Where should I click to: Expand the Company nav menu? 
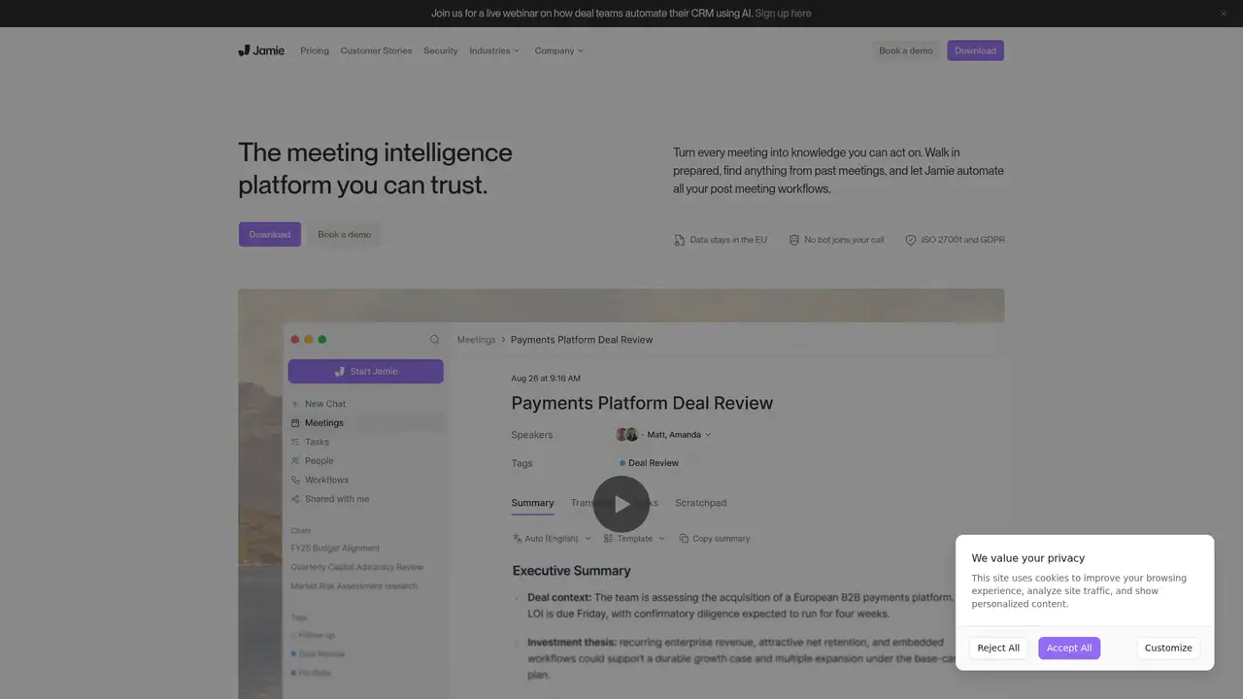[559, 50]
